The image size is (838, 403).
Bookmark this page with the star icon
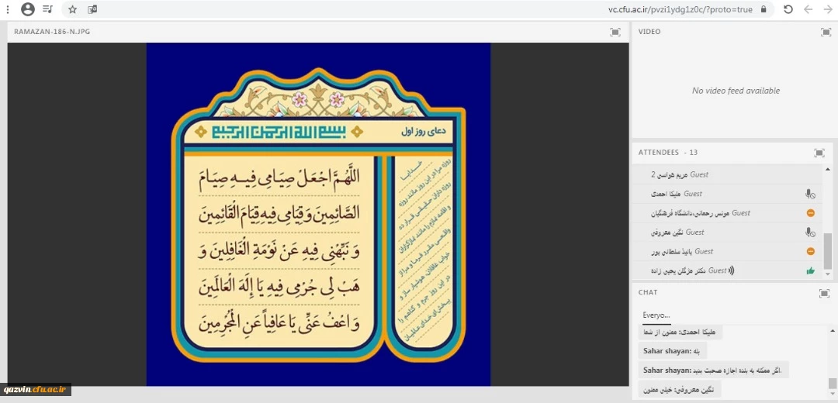(x=72, y=9)
